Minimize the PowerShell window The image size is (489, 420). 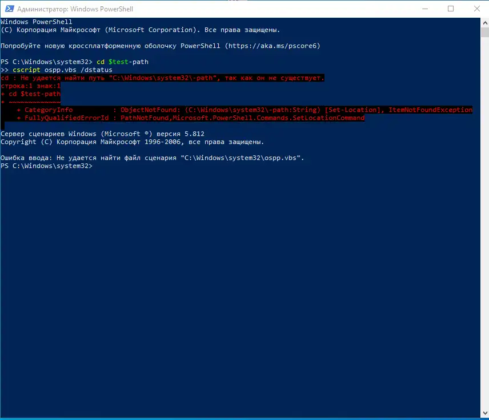tap(425, 9)
